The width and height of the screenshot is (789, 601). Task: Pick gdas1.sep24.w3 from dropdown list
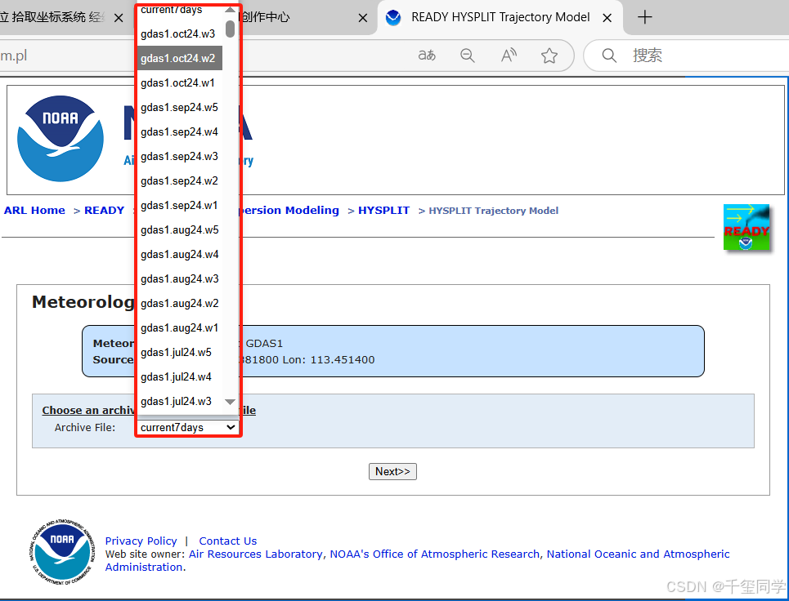(x=180, y=156)
